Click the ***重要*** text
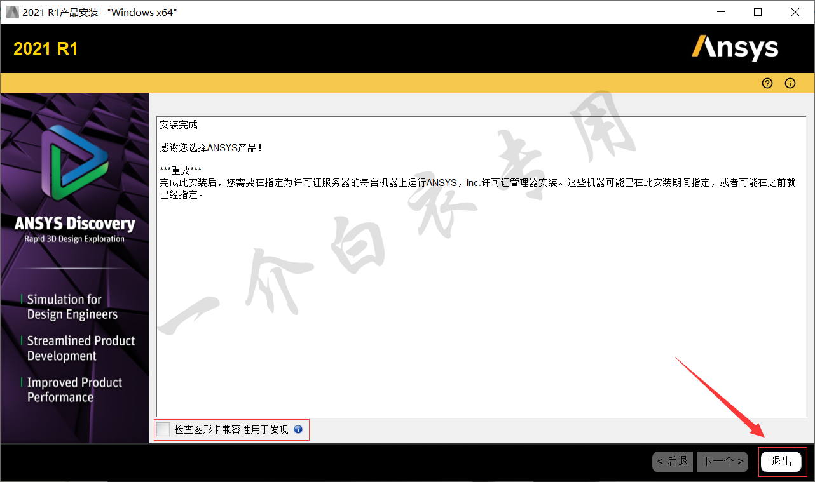Viewport: 815px width, 482px height. coord(181,170)
